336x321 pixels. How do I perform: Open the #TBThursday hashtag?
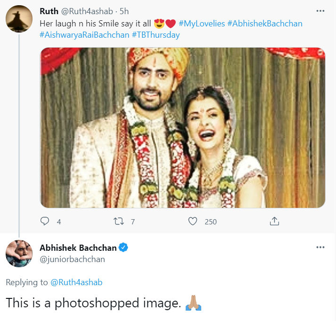156,35
